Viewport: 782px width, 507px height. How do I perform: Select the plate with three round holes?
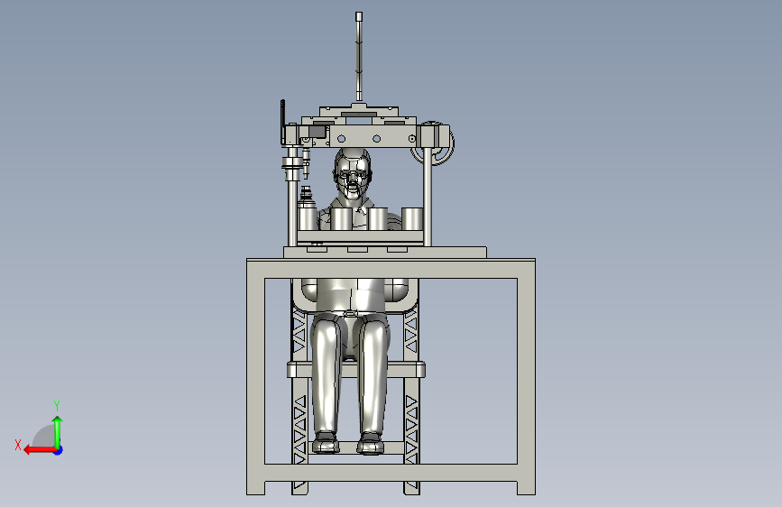click(x=376, y=138)
